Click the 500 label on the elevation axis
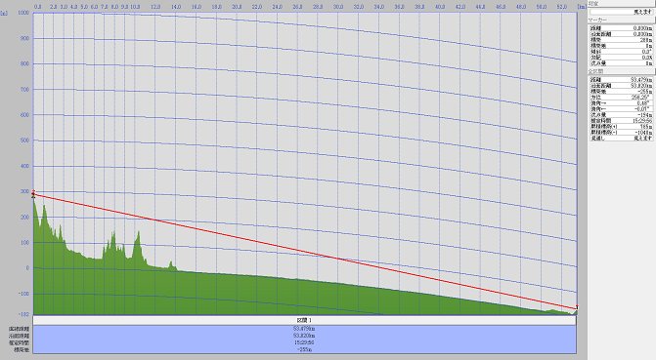This screenshot has width=656, height=360. click(25, 140)
